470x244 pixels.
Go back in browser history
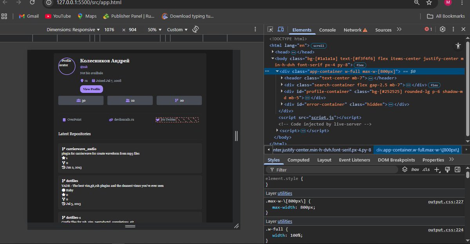(5, 3)
